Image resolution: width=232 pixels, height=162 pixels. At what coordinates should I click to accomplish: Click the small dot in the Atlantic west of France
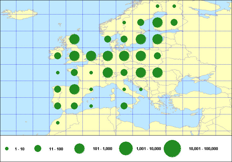58,72
